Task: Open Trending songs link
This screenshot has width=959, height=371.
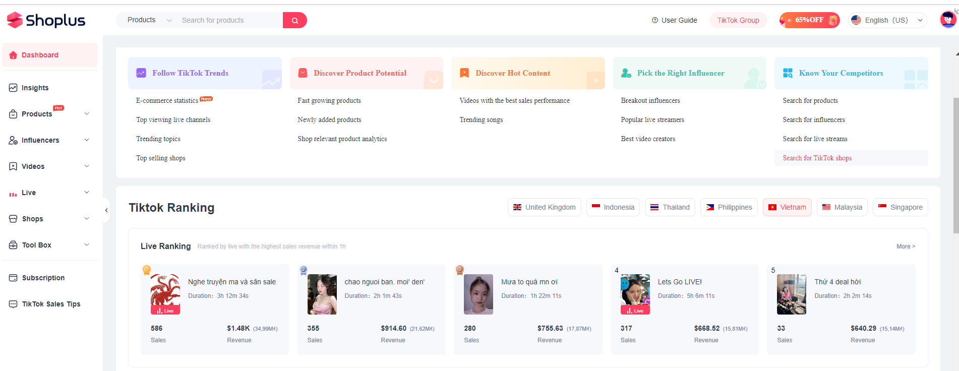Action: (481, 120)
